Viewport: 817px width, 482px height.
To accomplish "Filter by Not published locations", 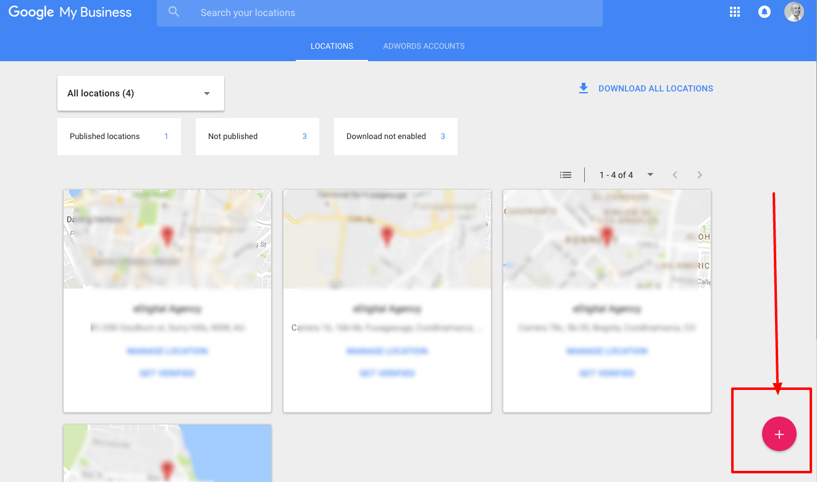I will click(258, 137).
